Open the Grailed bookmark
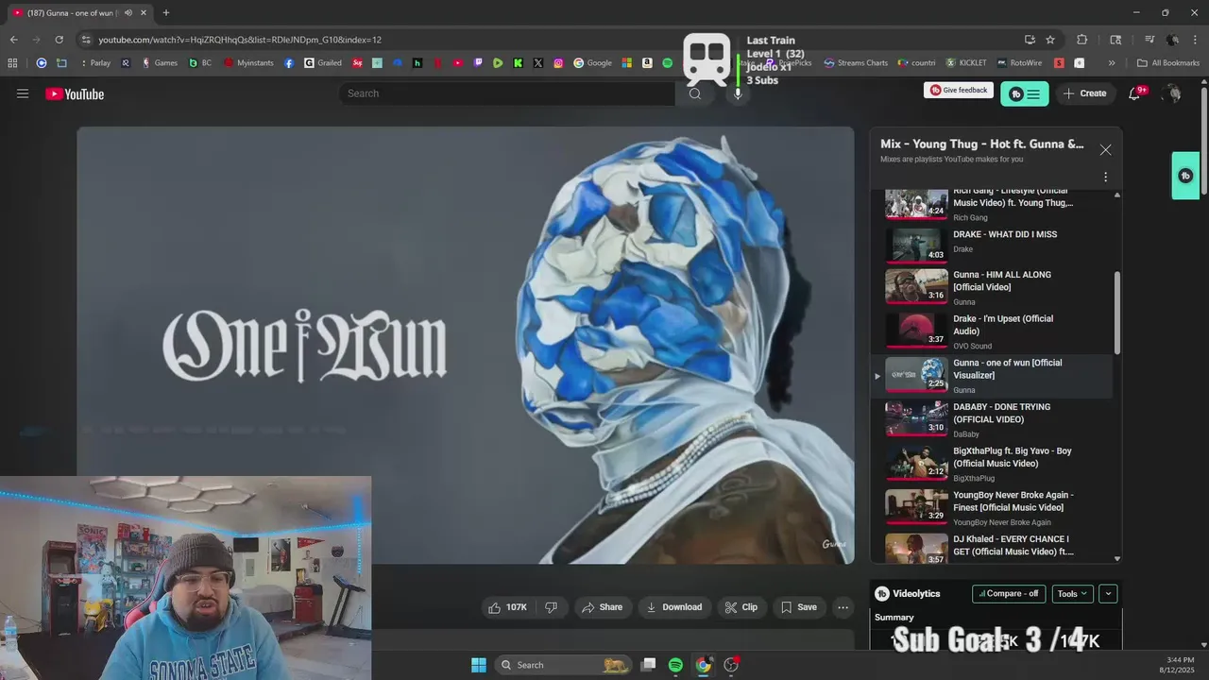The width and height of the screenshot is (1209, 680). (323, 63)
